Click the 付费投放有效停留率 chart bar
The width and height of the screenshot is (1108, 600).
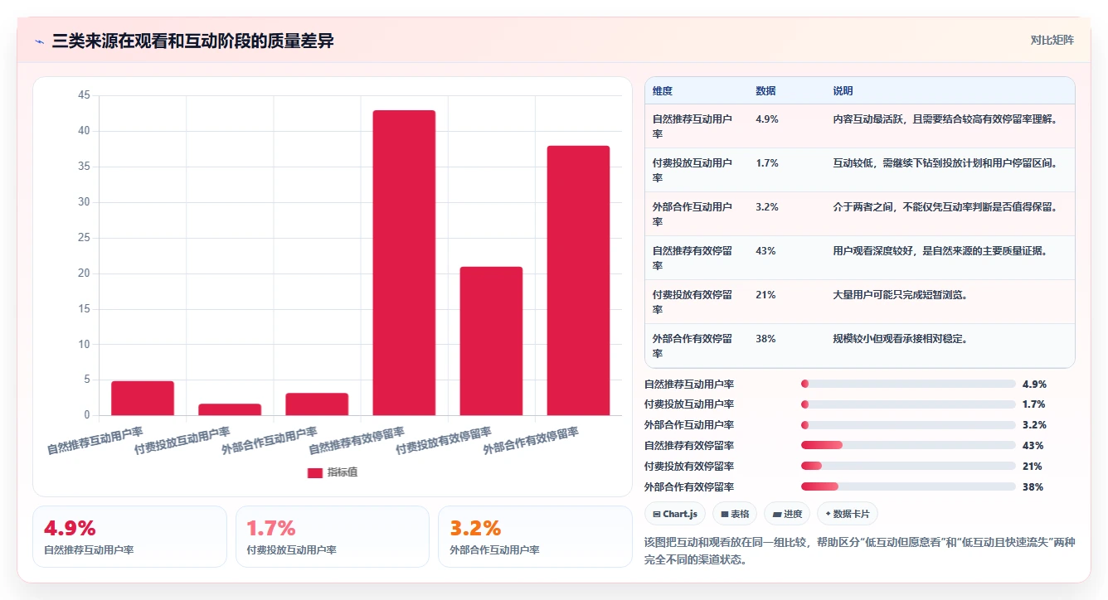point(491,341)
